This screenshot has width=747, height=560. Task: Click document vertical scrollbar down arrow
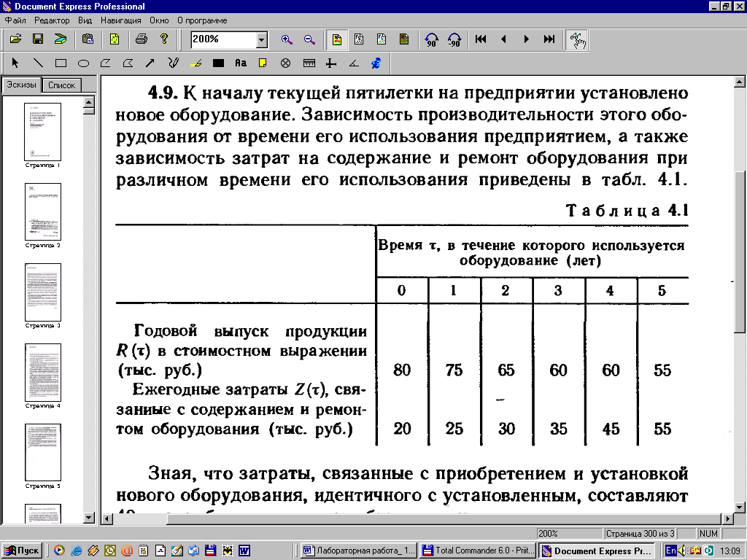click(x=739, y=507)
